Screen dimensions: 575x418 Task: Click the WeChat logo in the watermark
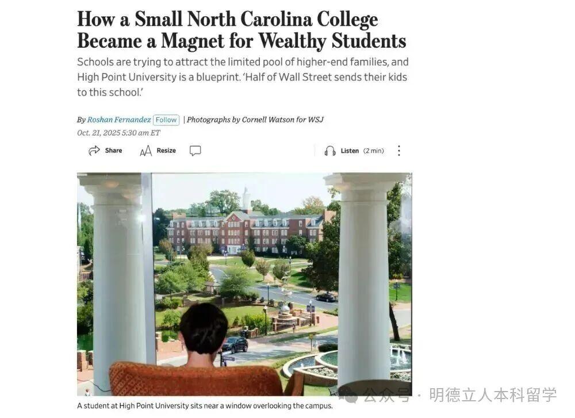(x=348, y=395)
